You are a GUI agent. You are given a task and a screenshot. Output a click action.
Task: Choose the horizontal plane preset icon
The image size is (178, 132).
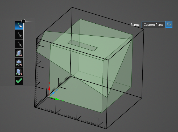pyautogui.click(x=19, y=62)
